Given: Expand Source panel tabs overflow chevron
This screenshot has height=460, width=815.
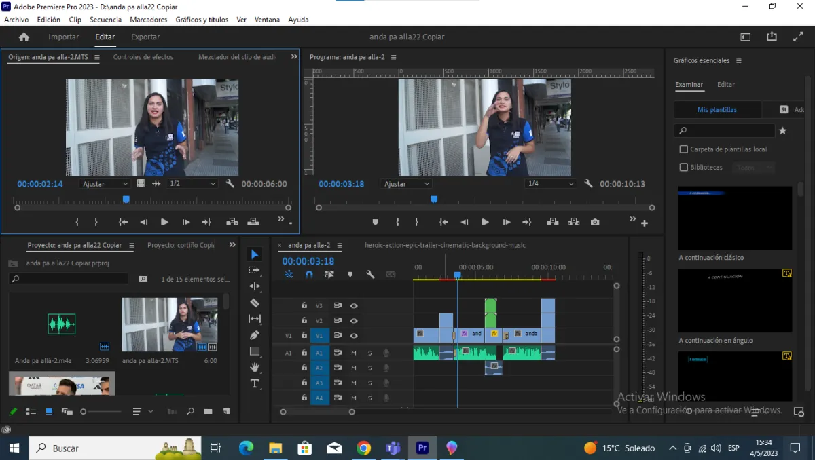Looking at the screenshot, I should 294,57.
